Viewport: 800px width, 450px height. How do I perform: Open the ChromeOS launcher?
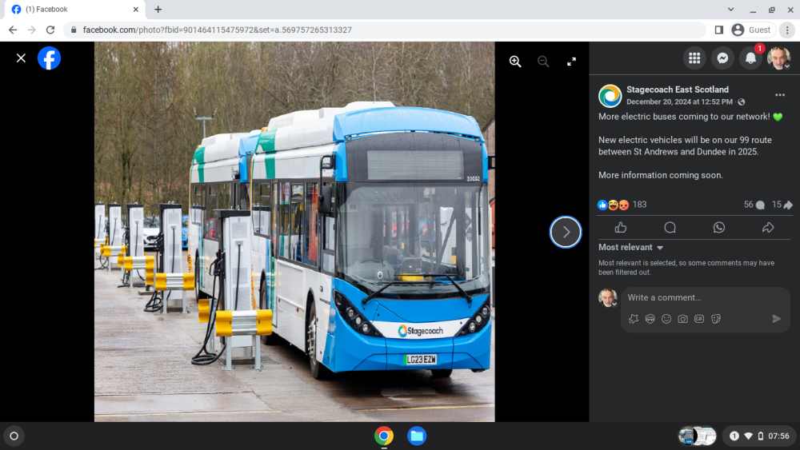click(14, 436)
